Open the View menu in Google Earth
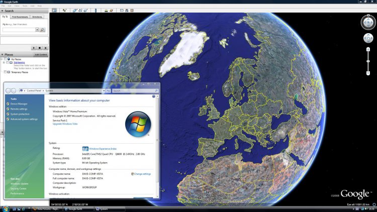Image resolution: width=377 pixels, height=212 pixels. pyautogui.click(x=17, y=6)
